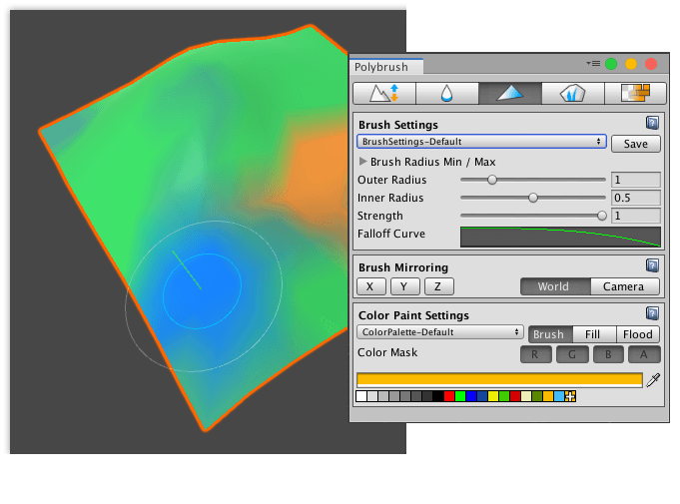Click the Outer Radius value field
Image resolution: width=680 pixels, height=504 pixels.
(x=636, y=180)
